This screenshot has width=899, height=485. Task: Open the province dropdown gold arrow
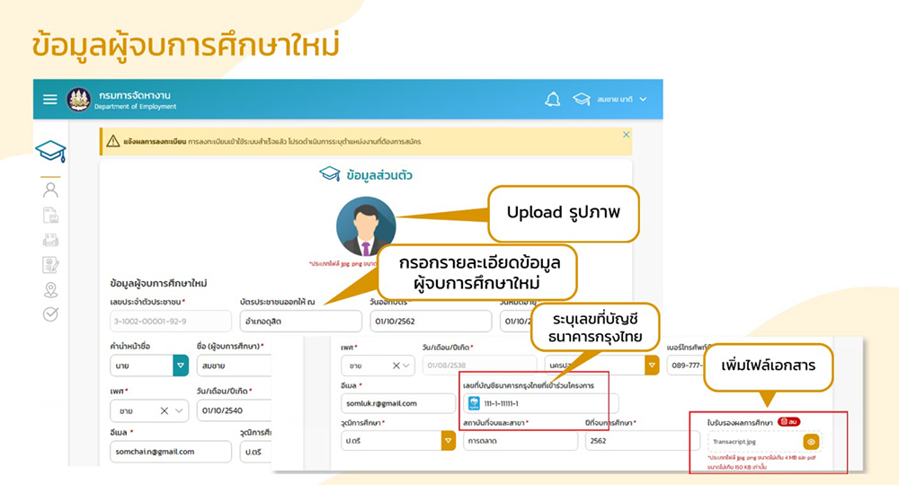pos(652,366)
